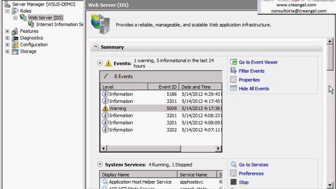Sort services by Display Name header
Viewport: 336px width, 189px height.
pyautogui.click(x=139, y=175)
